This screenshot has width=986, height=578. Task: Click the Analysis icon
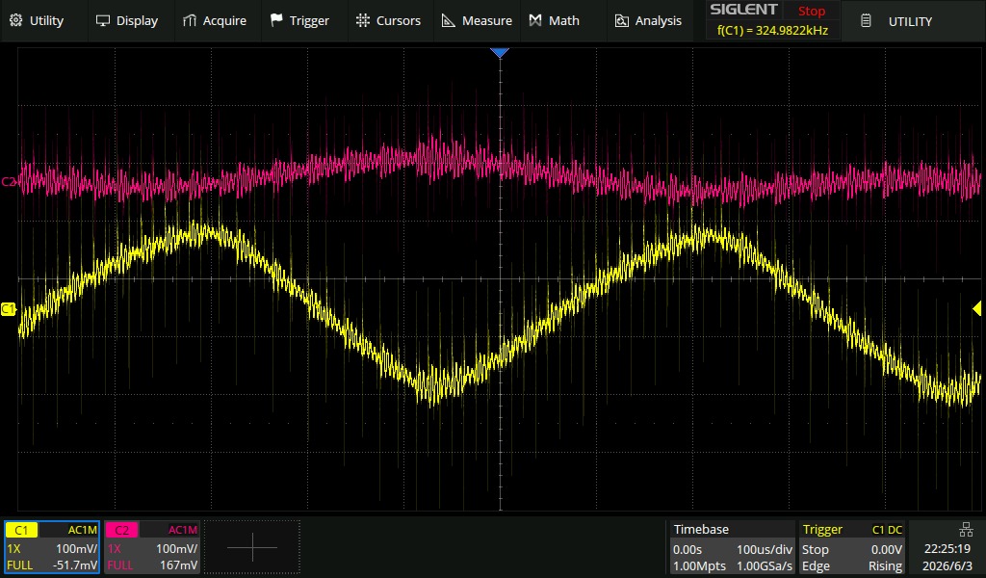pos(621,21)
